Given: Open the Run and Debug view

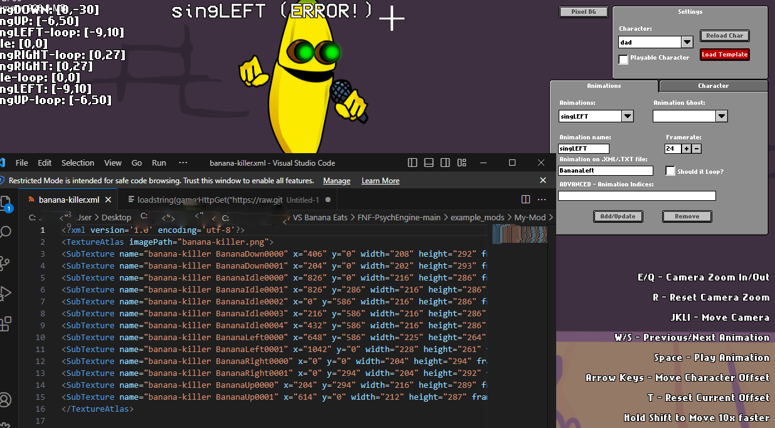Looking at the screenshot, I should coord(8,291).
